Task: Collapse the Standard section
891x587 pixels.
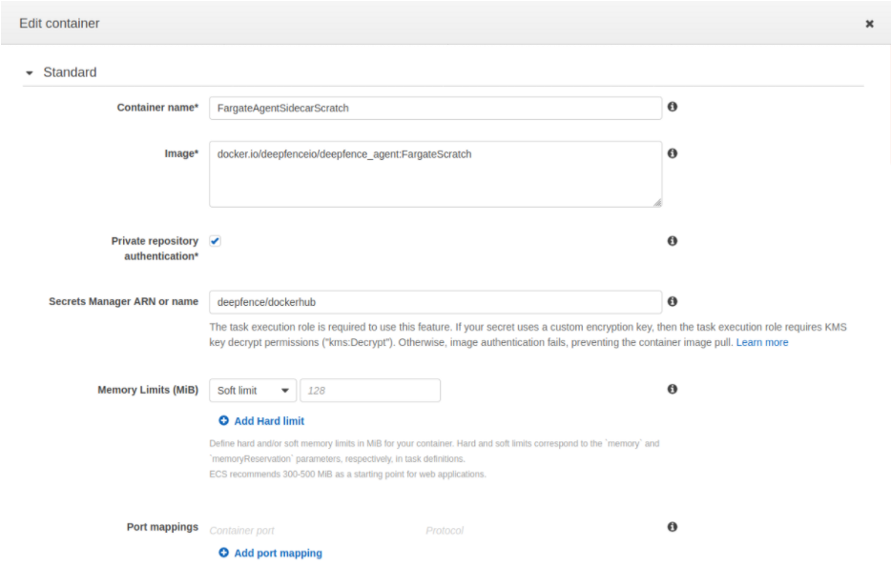Action: coord(30,72)
